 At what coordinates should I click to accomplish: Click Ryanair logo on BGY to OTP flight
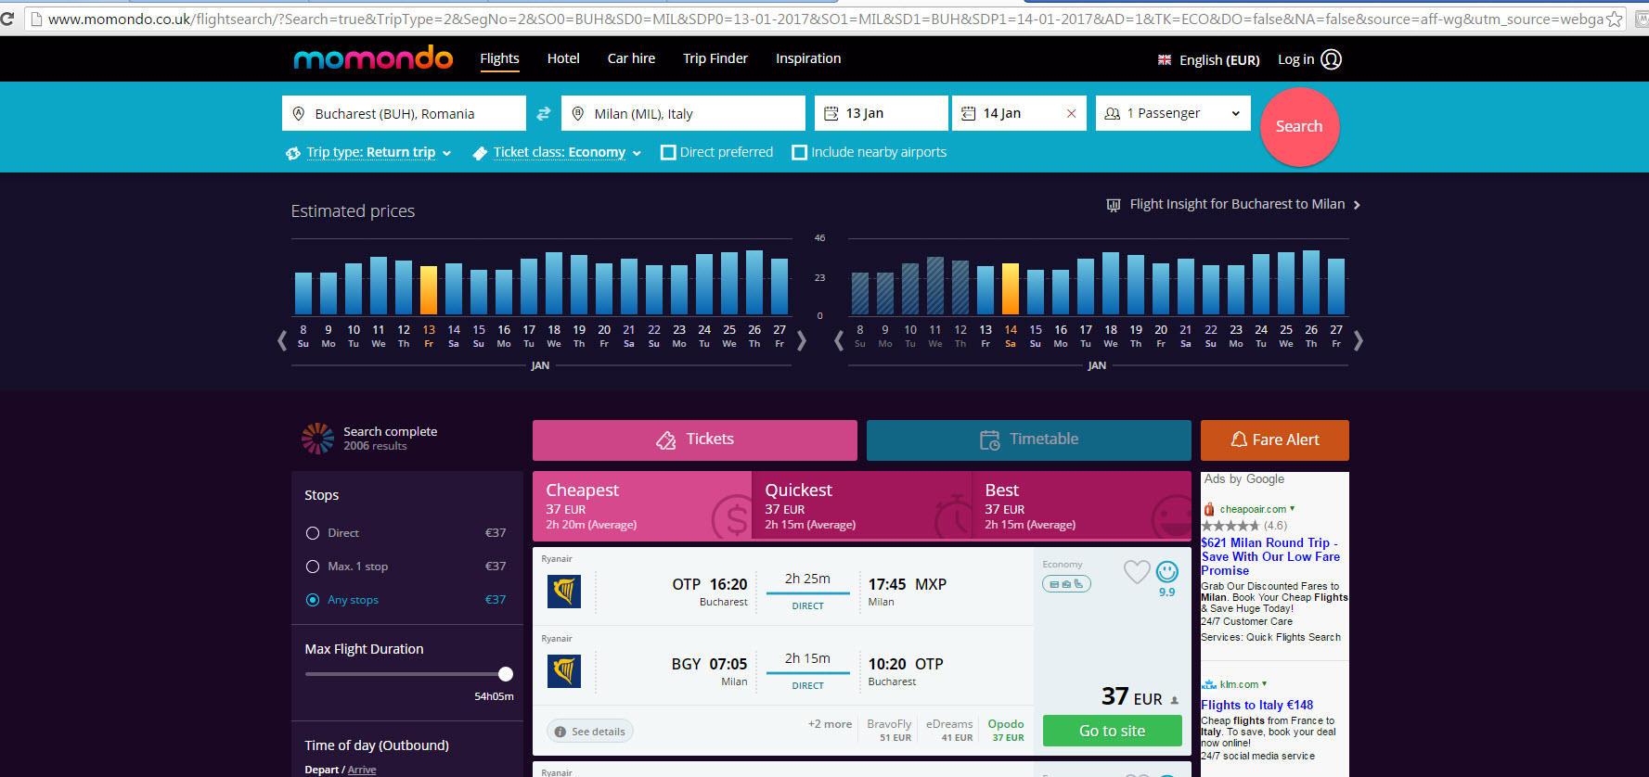(564, 670)
